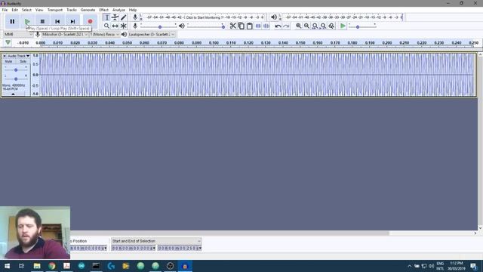This screenshot has width=483, height=272.
Task: Fit selection to window width
Action: tap(315, 26)
